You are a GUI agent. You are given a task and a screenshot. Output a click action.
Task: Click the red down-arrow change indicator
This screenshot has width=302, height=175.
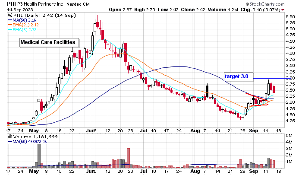pos(283,10)
